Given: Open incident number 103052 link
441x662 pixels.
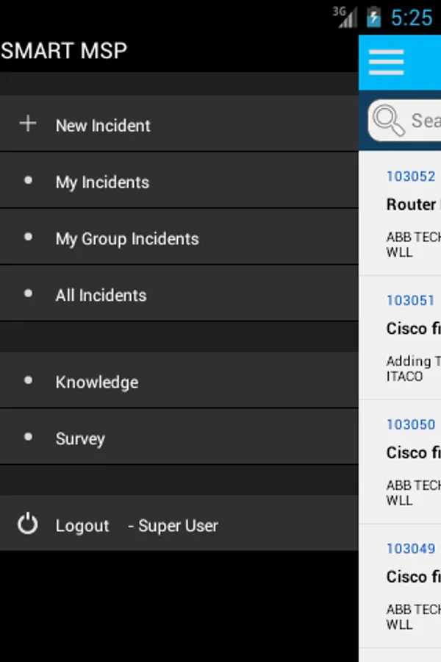Looking at the screenshot, I should 411,177.
